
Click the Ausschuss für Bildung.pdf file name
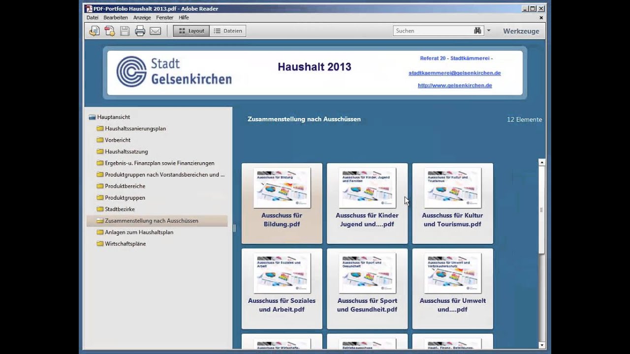[282, 220]
